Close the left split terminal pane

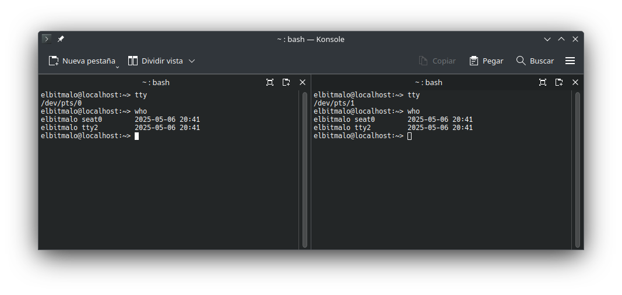click(303, 82)
